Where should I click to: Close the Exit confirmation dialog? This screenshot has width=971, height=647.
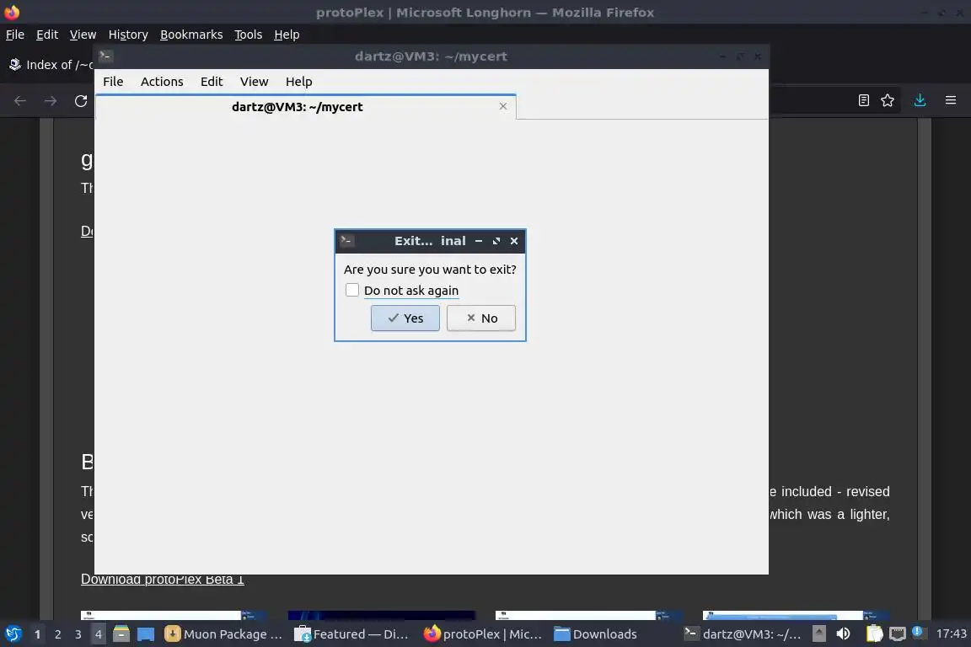pyautogui.click(x=514, y=241)
